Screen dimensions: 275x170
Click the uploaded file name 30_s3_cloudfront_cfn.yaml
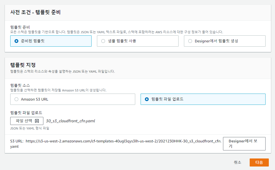[x=71, y=121]
